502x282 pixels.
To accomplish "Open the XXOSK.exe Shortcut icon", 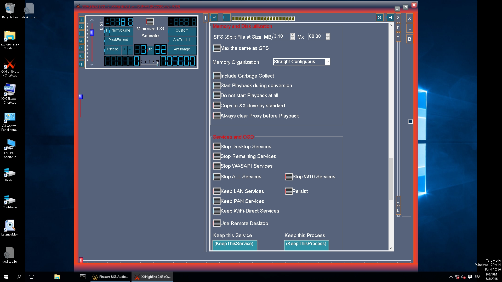I will (x=10, y=94).
